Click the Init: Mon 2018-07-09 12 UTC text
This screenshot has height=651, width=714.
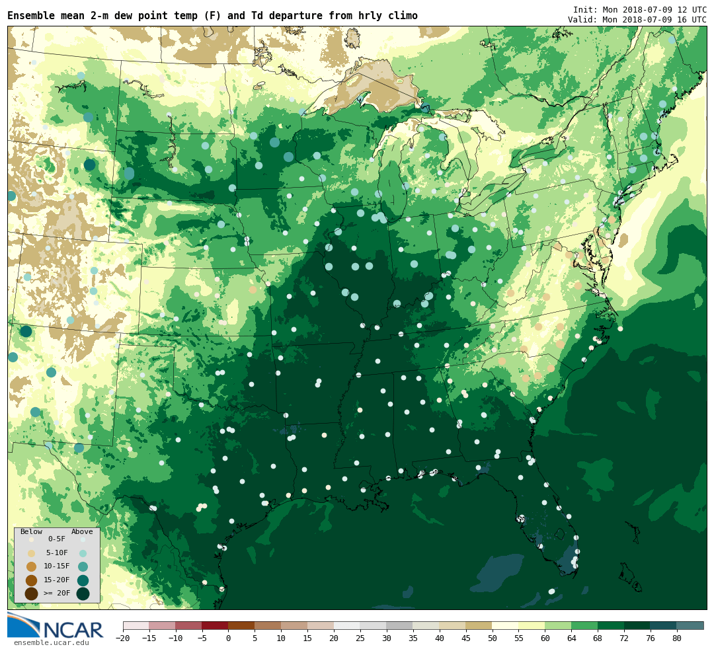[x=640, y=9]
